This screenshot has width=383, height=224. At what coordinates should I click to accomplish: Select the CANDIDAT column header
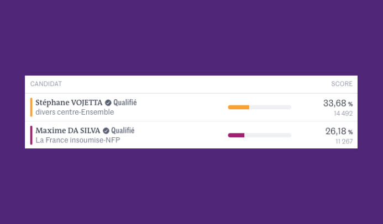tap(46, 84)
